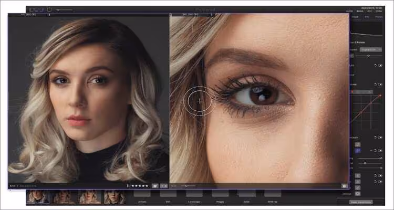The image size is (394, 210).
Task: Click the histogram display in the side panel
Action: click(367, 29)
